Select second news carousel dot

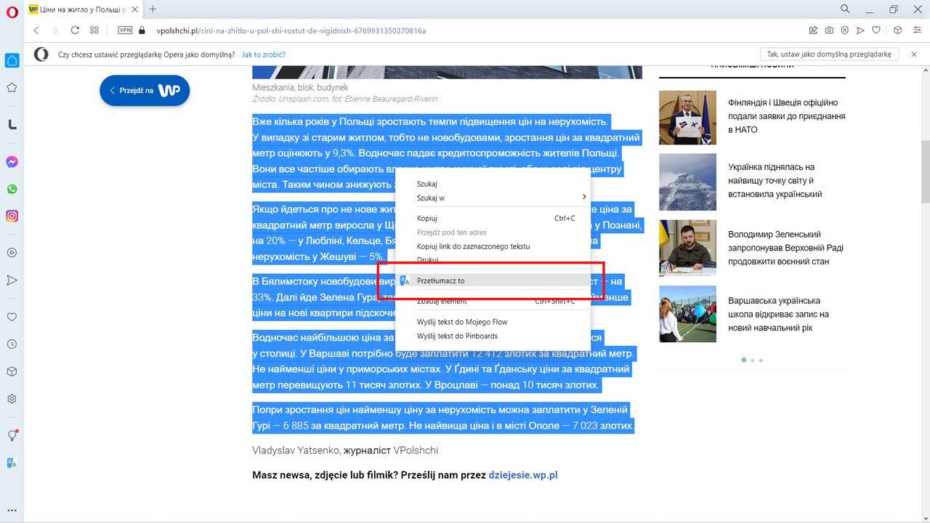[752, 360]
